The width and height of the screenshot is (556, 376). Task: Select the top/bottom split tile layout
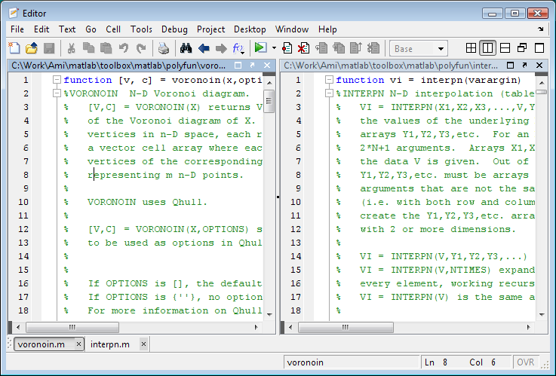[x=505, y=48]
